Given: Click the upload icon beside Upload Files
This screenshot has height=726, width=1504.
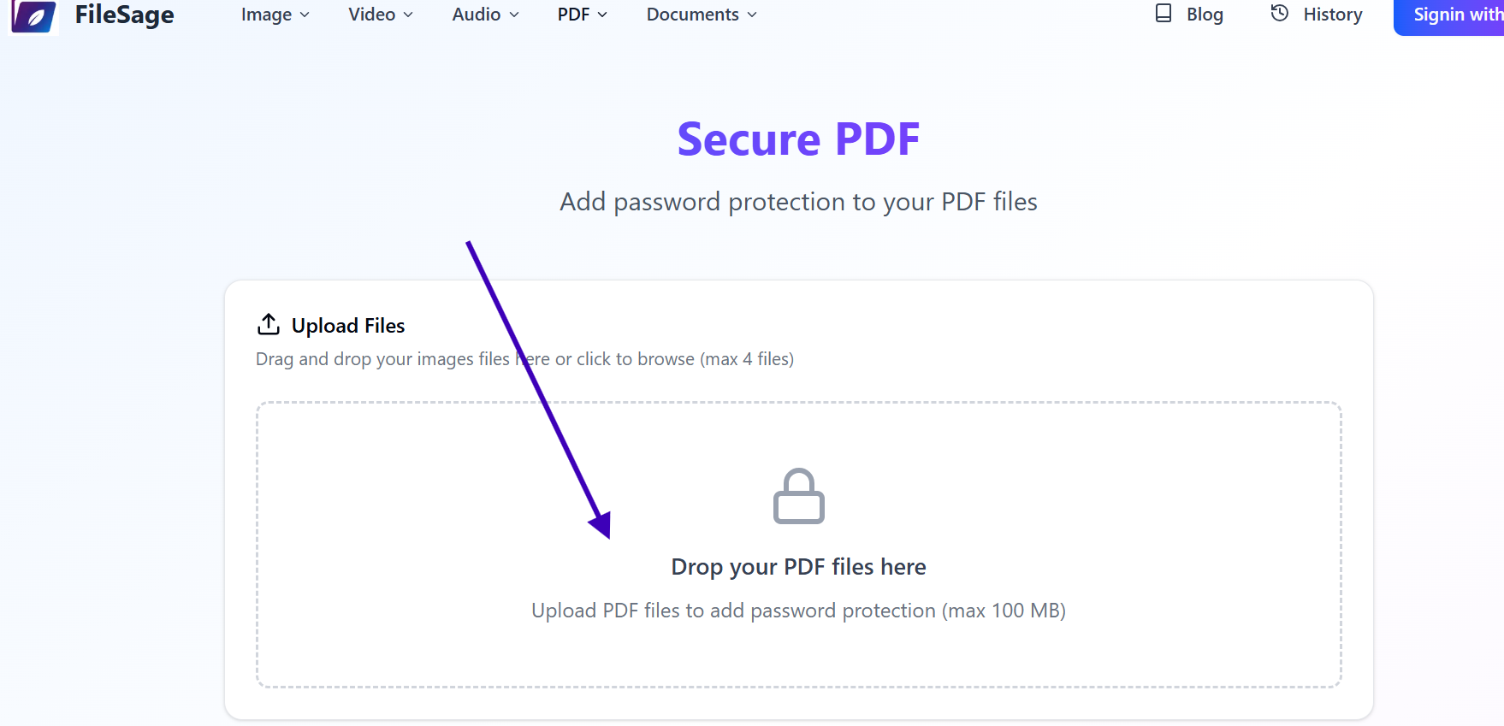Looking at the screenshot, I should (x=269, y=324).
